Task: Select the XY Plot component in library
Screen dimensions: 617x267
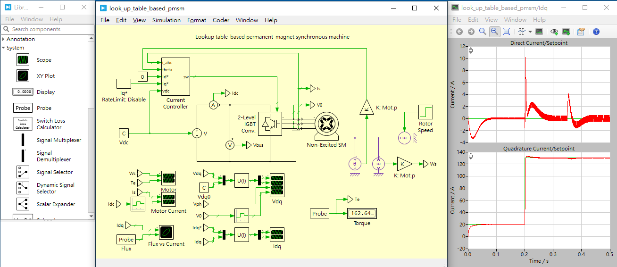Action: click(x=45, y=76)
